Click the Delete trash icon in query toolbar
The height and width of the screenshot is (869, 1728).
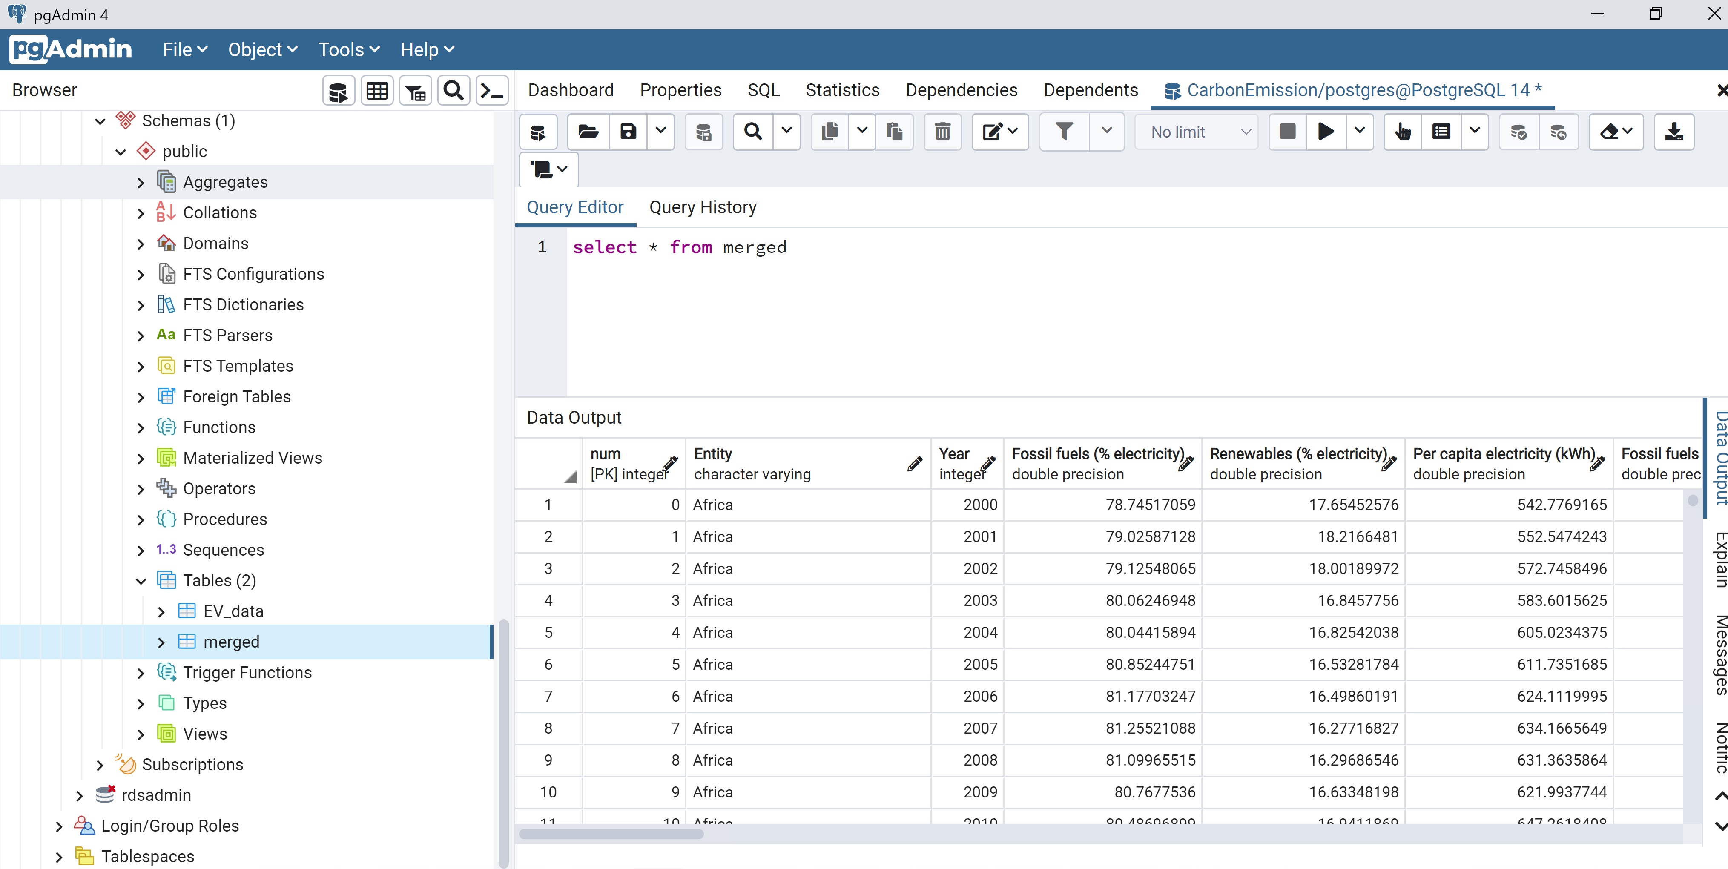942,132
